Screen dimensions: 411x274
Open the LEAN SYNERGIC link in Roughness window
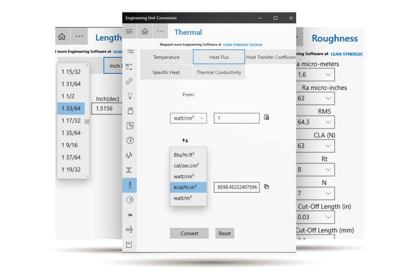[347, 54]
